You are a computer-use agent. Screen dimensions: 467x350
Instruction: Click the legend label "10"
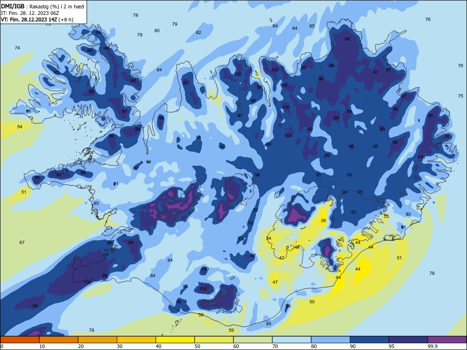pos(42,346)
